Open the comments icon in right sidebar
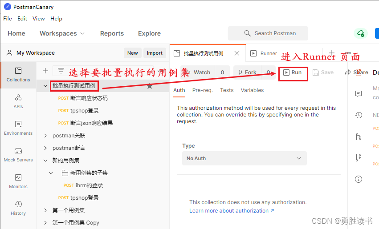This screenshot has width=379, height=229. click(359, 94)
